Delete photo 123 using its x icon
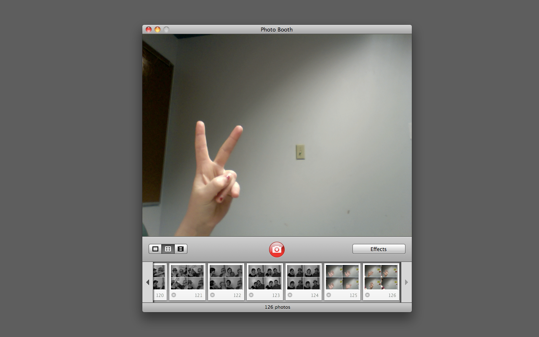The height and width of the screenshot is (337, 539). tap(250, 295)
